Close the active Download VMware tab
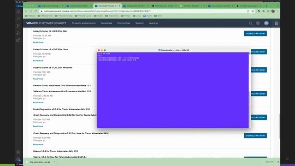Image resolution: width=295 pixels, height=166 pixels. pyautogui.click(x=119, y=6)
